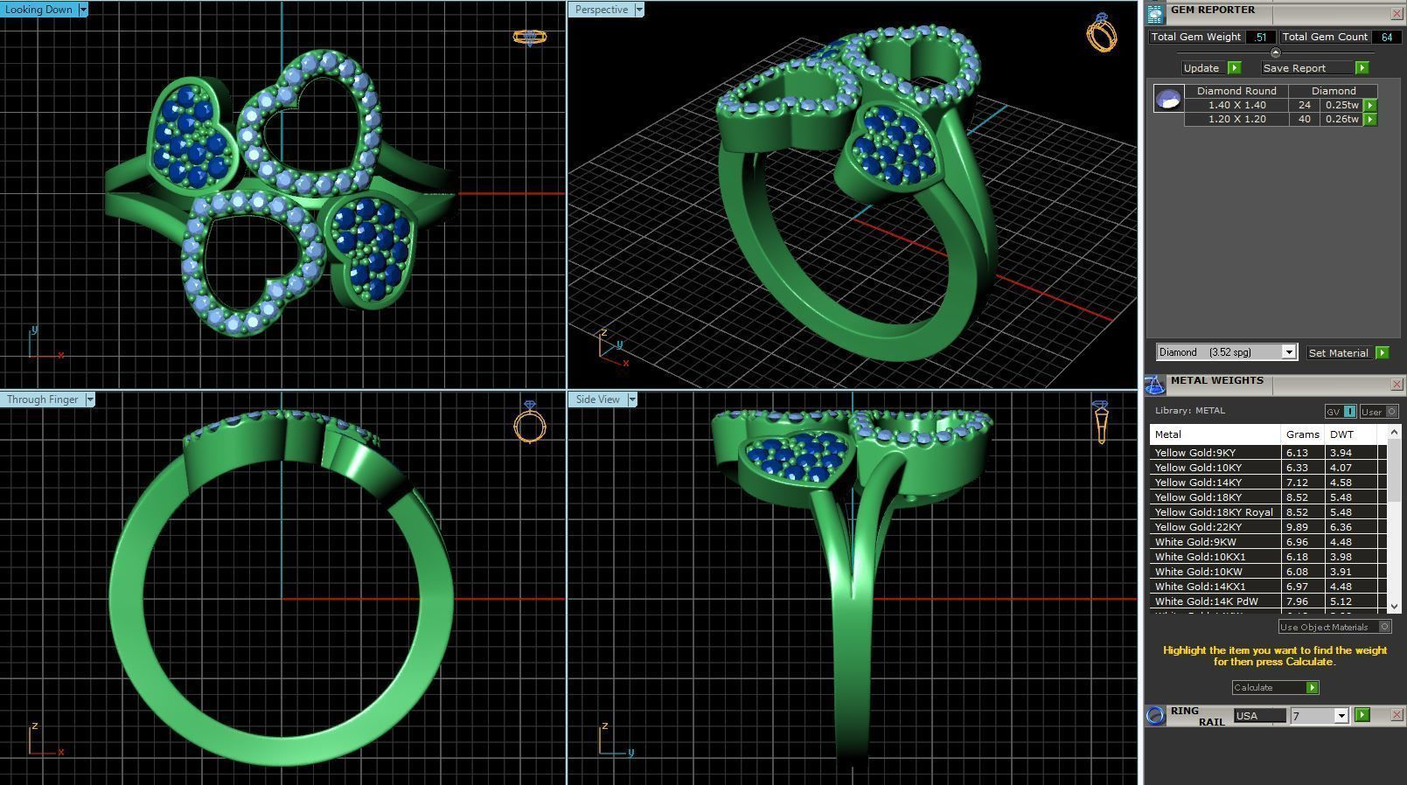Open the Looking Down viewport dropdown arrow

(x=83, y=10)
